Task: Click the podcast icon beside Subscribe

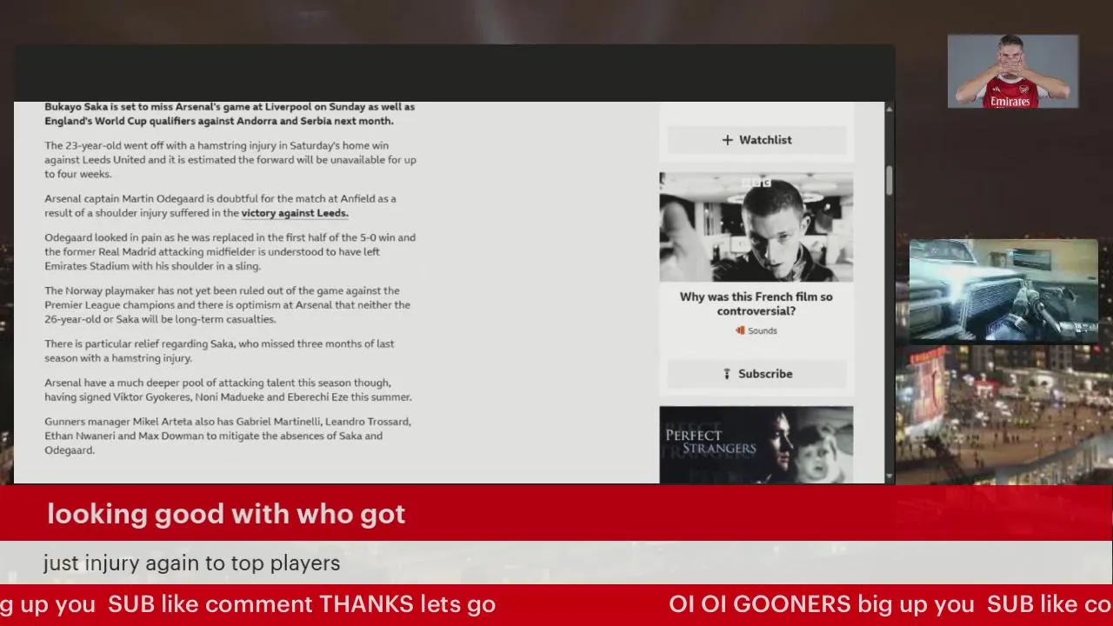Action: click(x=727, y=374)
